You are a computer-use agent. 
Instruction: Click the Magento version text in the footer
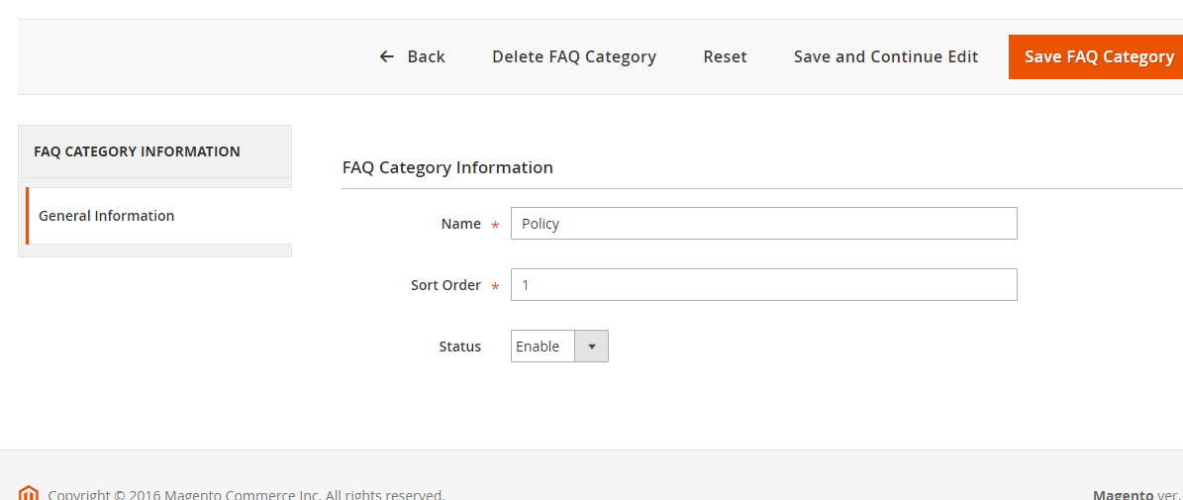point(1136,494)
